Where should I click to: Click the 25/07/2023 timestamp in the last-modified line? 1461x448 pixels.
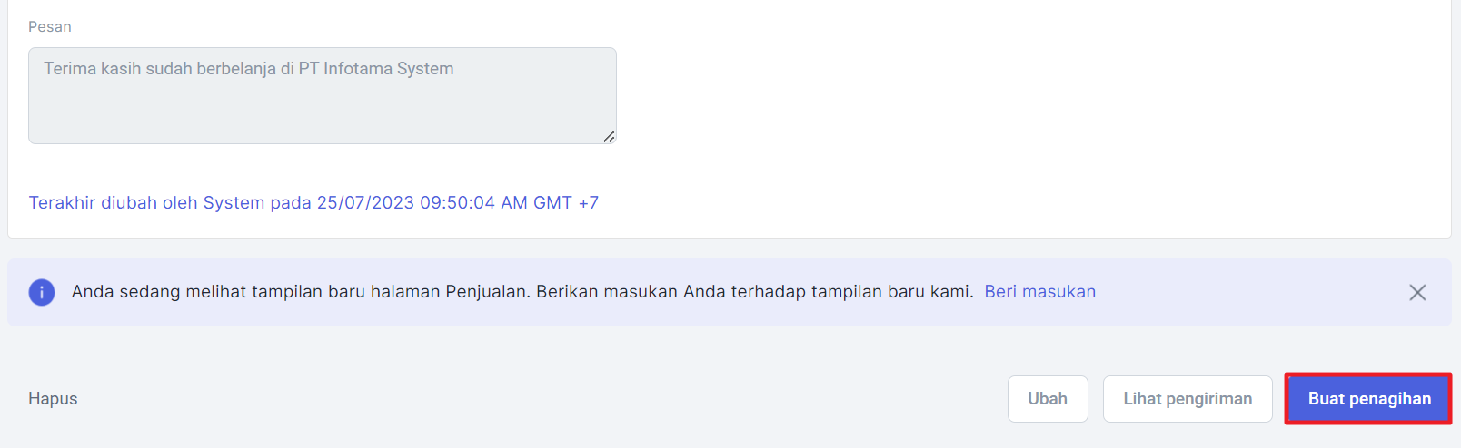(x=365, y=203)
